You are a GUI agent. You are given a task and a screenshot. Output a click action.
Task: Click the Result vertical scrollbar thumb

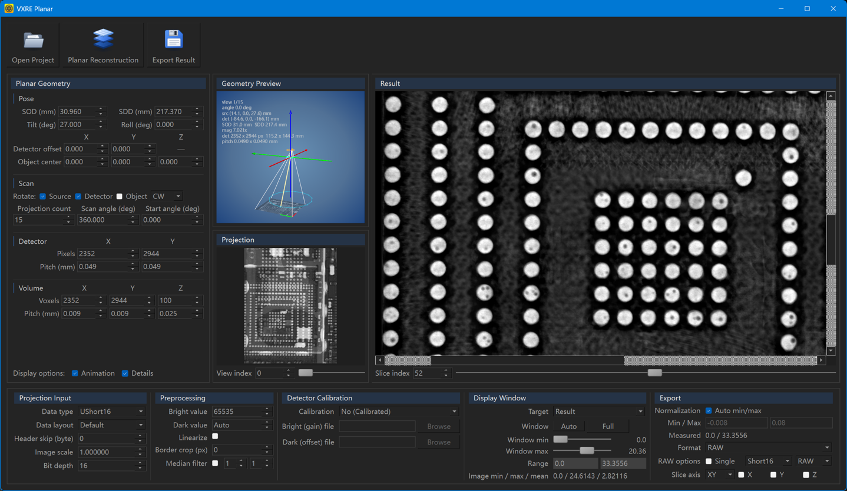point(831,240)
